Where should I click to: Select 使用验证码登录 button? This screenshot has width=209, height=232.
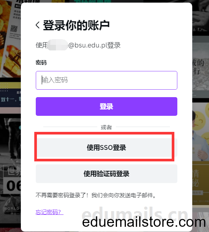click(x=106, y=174)
